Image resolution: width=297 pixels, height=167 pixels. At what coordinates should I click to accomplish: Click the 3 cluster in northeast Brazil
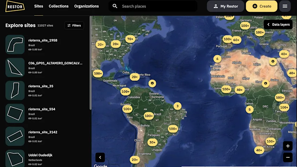click(x=177, y=106)
